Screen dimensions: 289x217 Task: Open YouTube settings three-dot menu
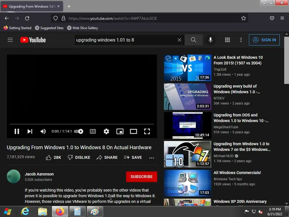(241, 40)
